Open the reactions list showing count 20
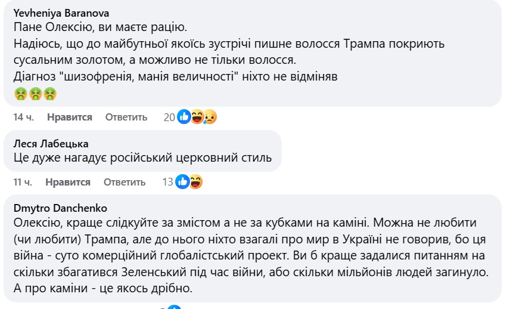 [x=169, y=118]
